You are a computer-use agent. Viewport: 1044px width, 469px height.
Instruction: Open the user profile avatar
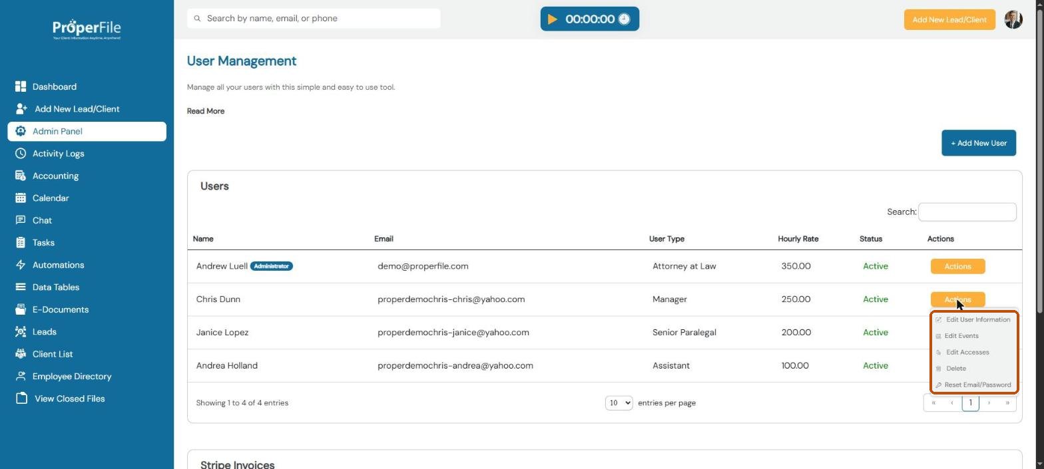pyautogui.click(x=1013, y=19)
